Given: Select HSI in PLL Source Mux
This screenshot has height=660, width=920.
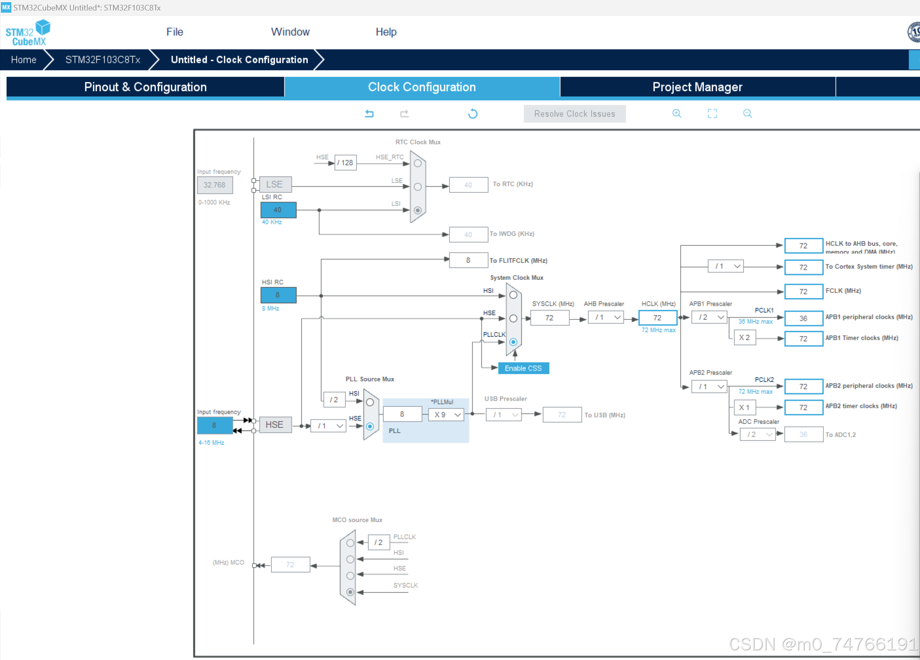Looking at the screenshot, I should [x=370, y=402].
